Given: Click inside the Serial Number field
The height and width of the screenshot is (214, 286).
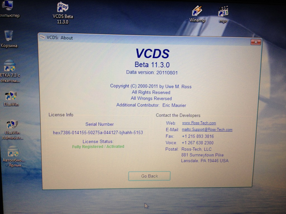Looking at the screenshot, I should click(98, 133).
